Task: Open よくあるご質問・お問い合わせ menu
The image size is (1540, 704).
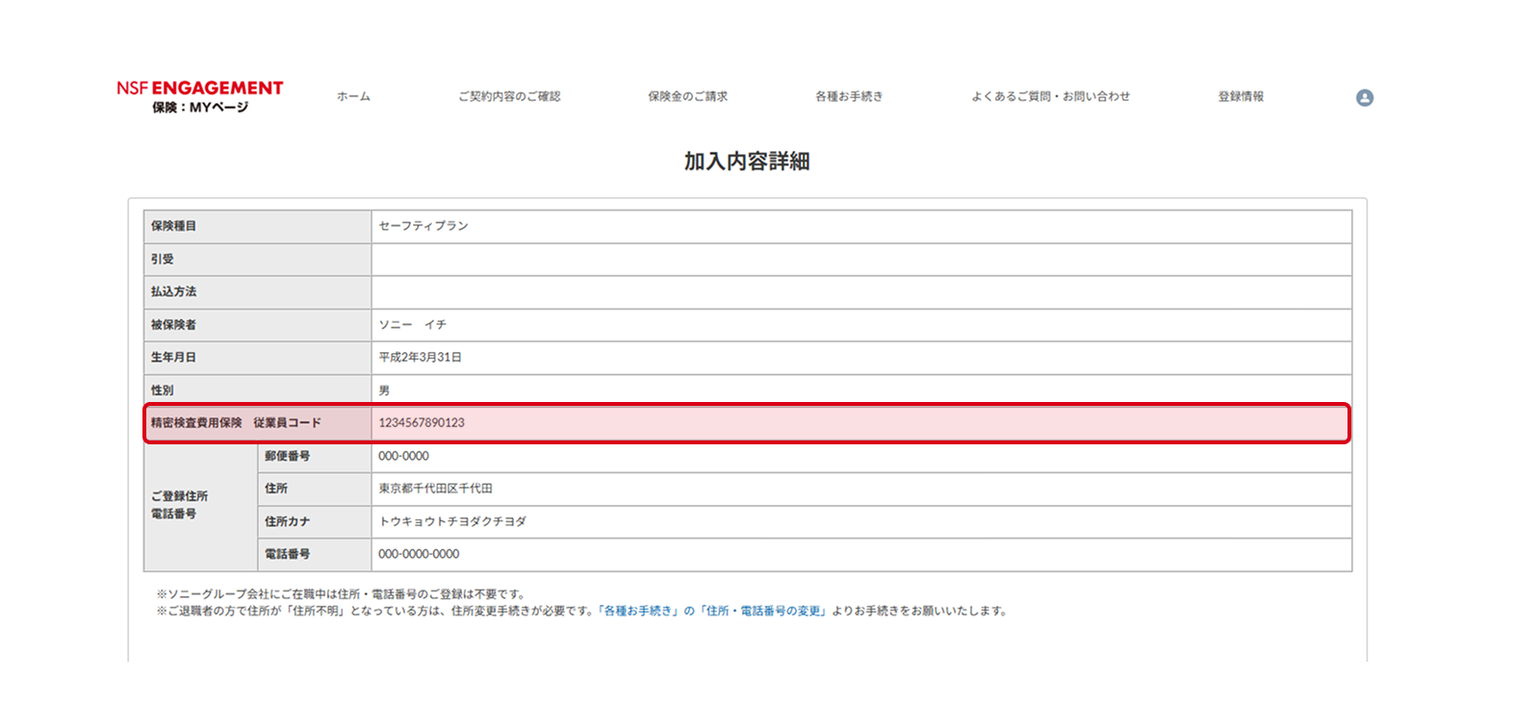Action: pos(1050,96)
